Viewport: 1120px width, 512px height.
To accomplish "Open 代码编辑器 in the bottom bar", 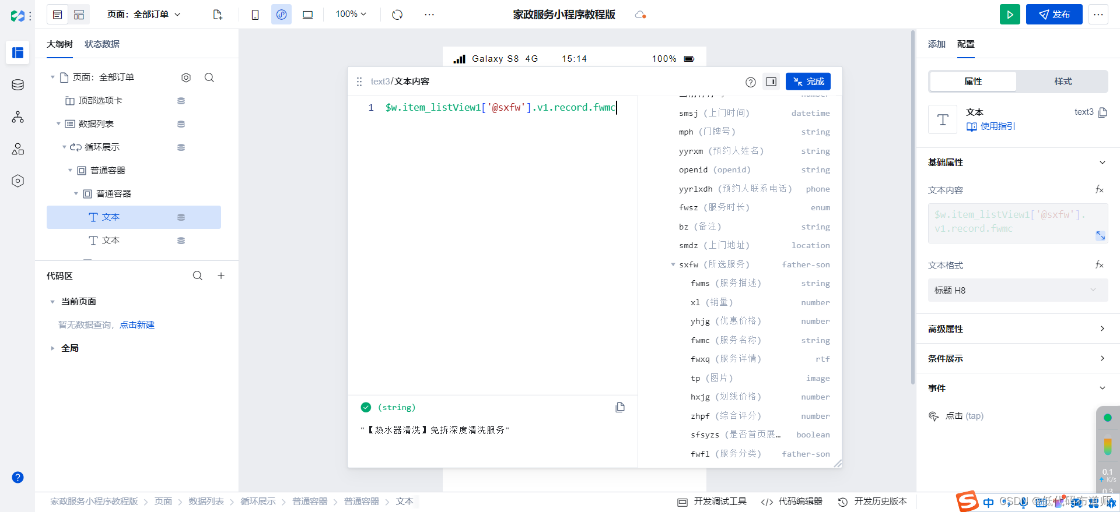I will click(x=792, y=502).
